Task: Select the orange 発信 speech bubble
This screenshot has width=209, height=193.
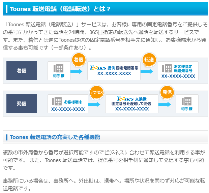Action: [x=167, y=92]
